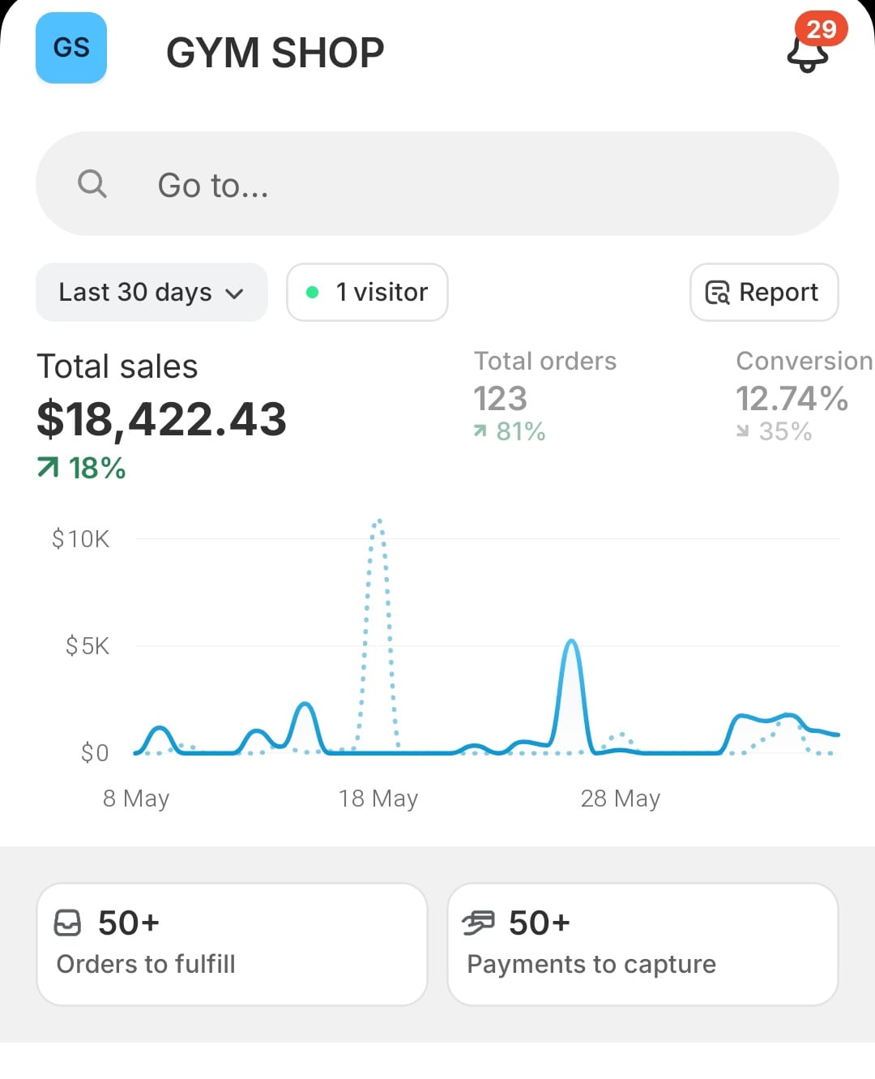Screen dimensions: 875x1079
Task: Tap the payments hand-cash icon
Action: (x=478, y=923)
